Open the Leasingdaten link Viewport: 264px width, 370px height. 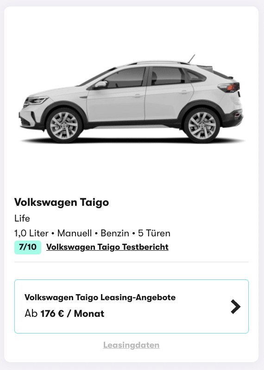tap(132, 345)
